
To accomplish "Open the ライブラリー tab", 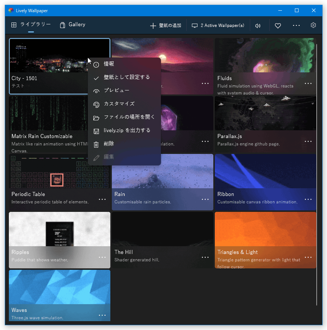I will point(31,25).
